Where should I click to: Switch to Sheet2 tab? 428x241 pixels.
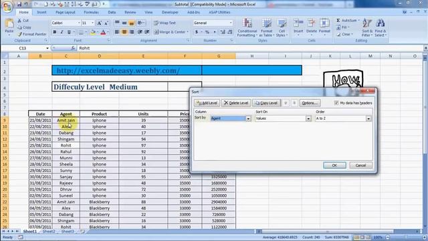[x=49, y=232]
